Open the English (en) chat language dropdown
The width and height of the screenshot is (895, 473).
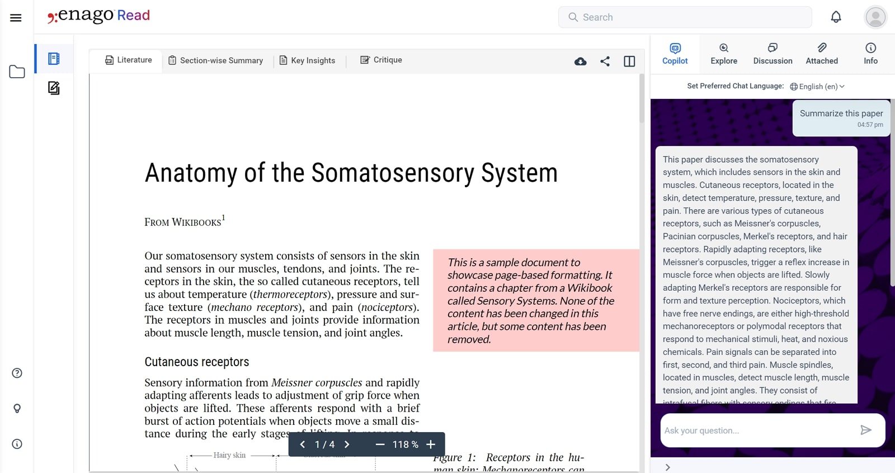(817, 86)
